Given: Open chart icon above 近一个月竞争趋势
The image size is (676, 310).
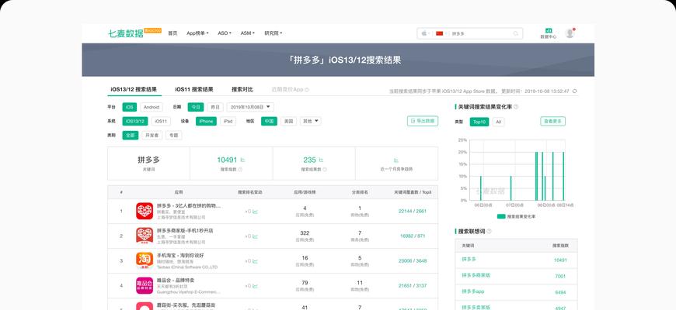Looking at the screenshot, I should pyautogui.click(x=396, y=160).
